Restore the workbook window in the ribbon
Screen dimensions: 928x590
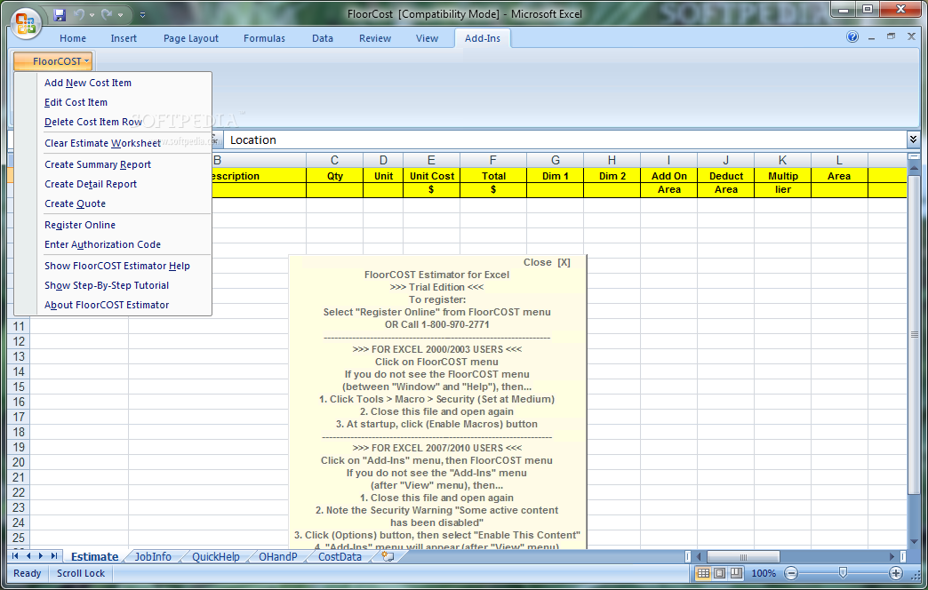pyautogui.click(x=891, y=36)
